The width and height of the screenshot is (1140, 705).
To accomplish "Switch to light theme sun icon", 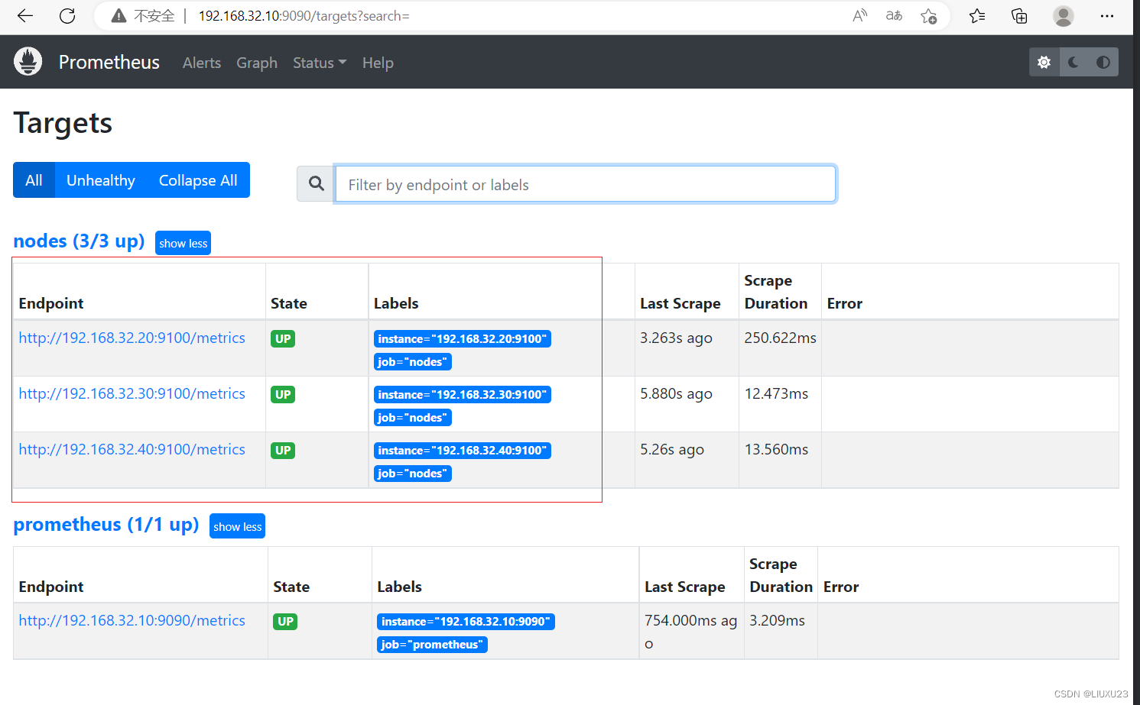I will point(1044,63).
